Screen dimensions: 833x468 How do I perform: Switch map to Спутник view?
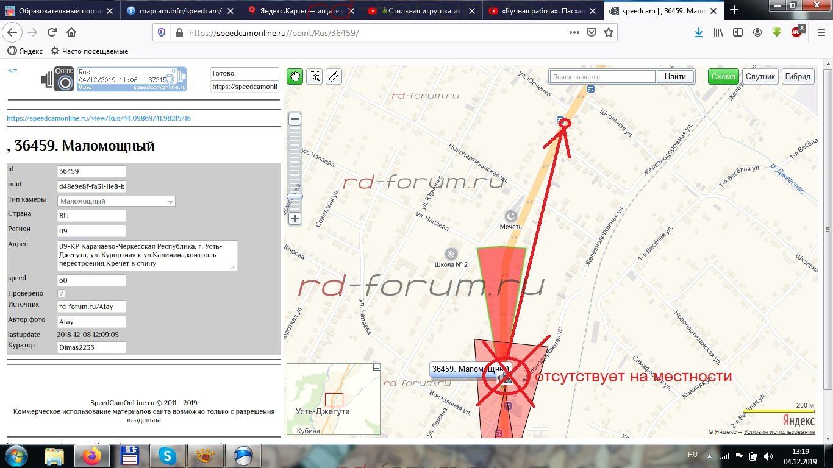click(760, 76)
